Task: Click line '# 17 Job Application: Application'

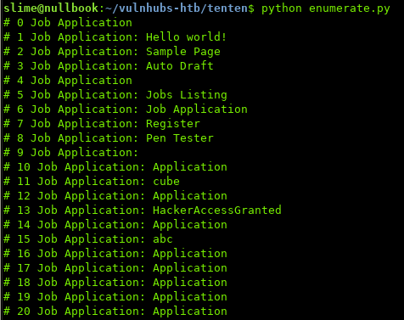Action: pyautogui.click(x=115, y=268)
